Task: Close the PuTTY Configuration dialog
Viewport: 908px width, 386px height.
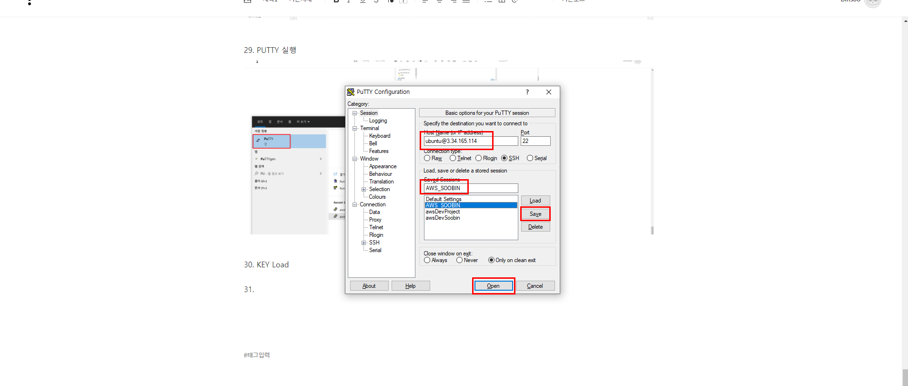Action: click(549, 92)
